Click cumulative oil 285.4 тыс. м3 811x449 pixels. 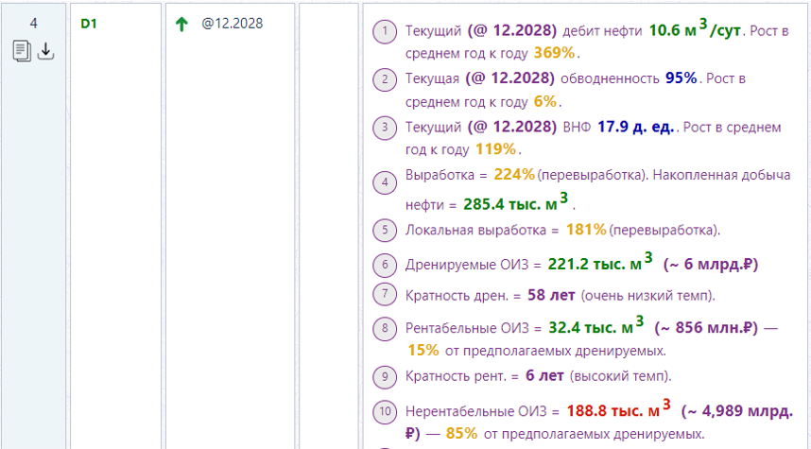[x=516, y=202]
